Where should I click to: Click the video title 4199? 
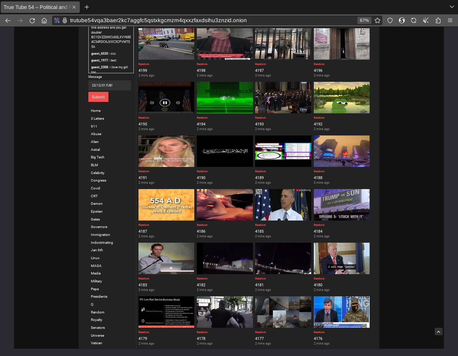coord(143,70)
